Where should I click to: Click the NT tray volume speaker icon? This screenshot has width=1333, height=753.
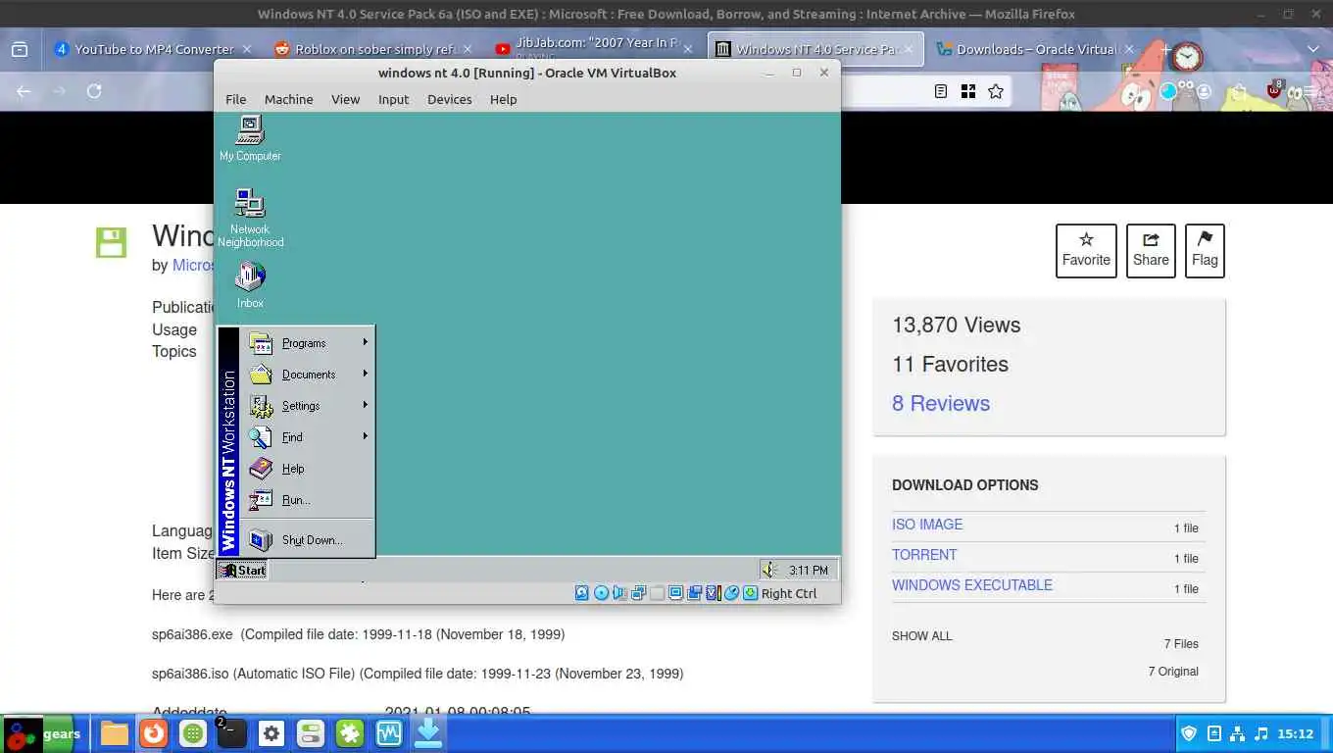pyautogui.click(x=769, y=570)
